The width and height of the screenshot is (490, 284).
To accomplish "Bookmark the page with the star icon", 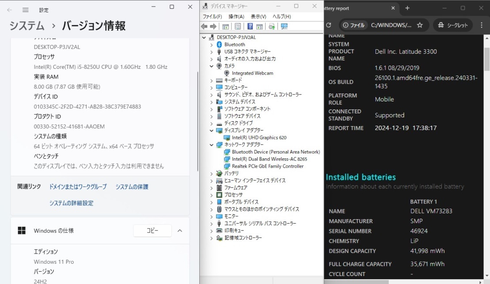I will (x=420, y=25).
